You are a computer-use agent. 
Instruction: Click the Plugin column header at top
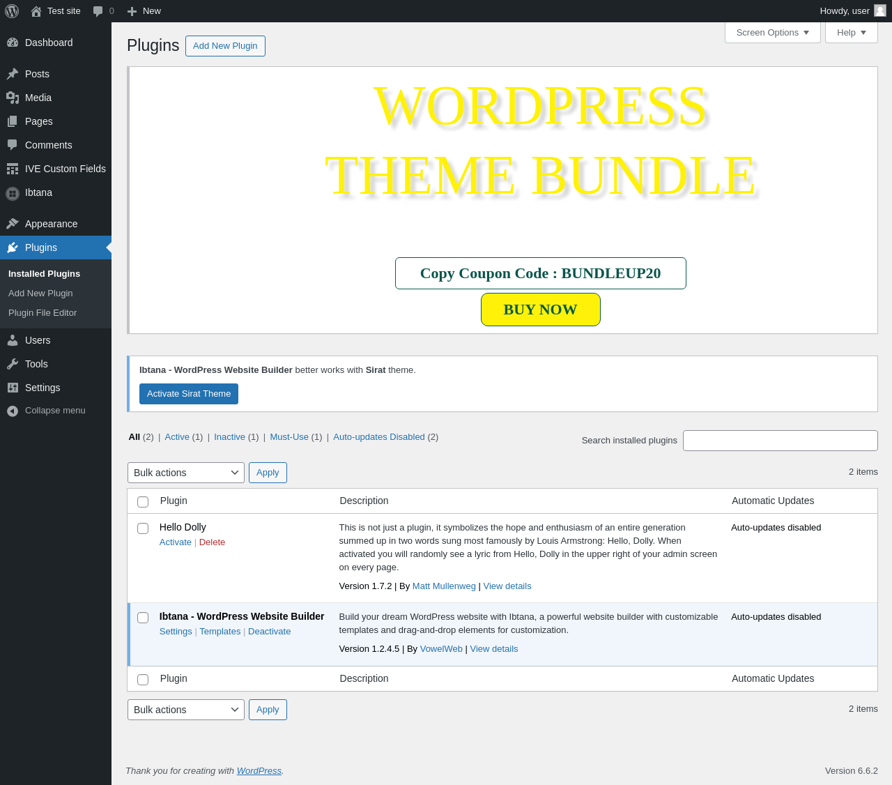point(174,501)
